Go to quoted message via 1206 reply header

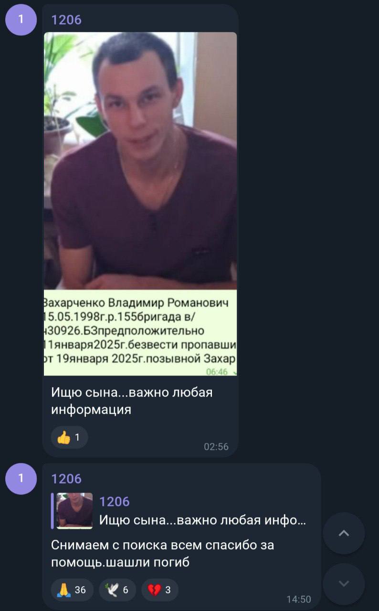(115, 501)
